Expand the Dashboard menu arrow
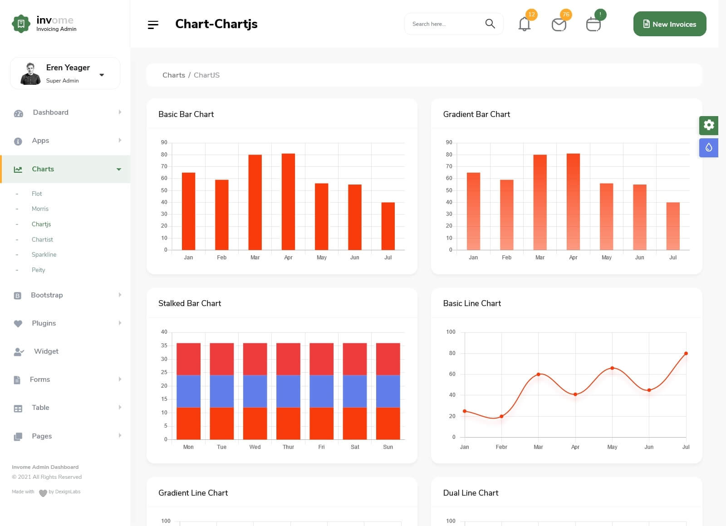This screenshot has width=726, height=526. coord(120,112)
